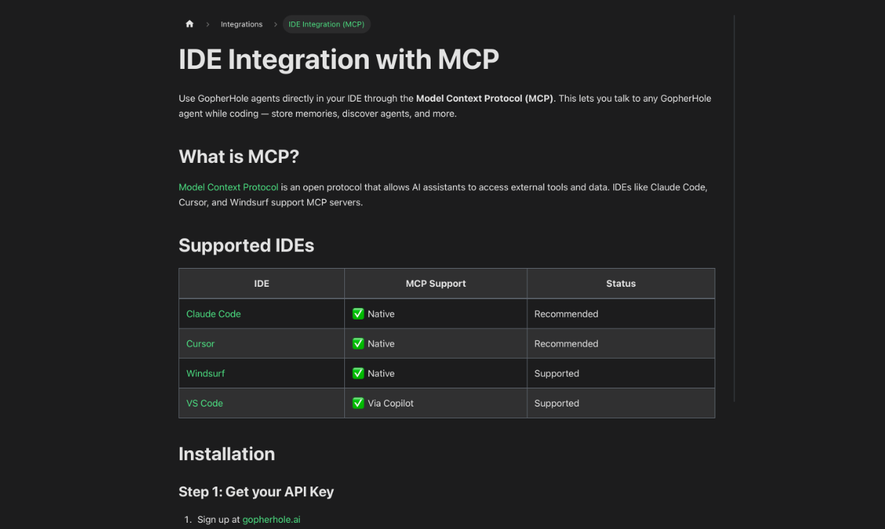Click the Supported IDEs heading
The image size is (885, 529).
tap(247, 246)
